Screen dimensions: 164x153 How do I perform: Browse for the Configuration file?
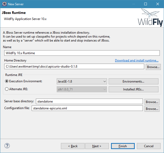(152, 109)
